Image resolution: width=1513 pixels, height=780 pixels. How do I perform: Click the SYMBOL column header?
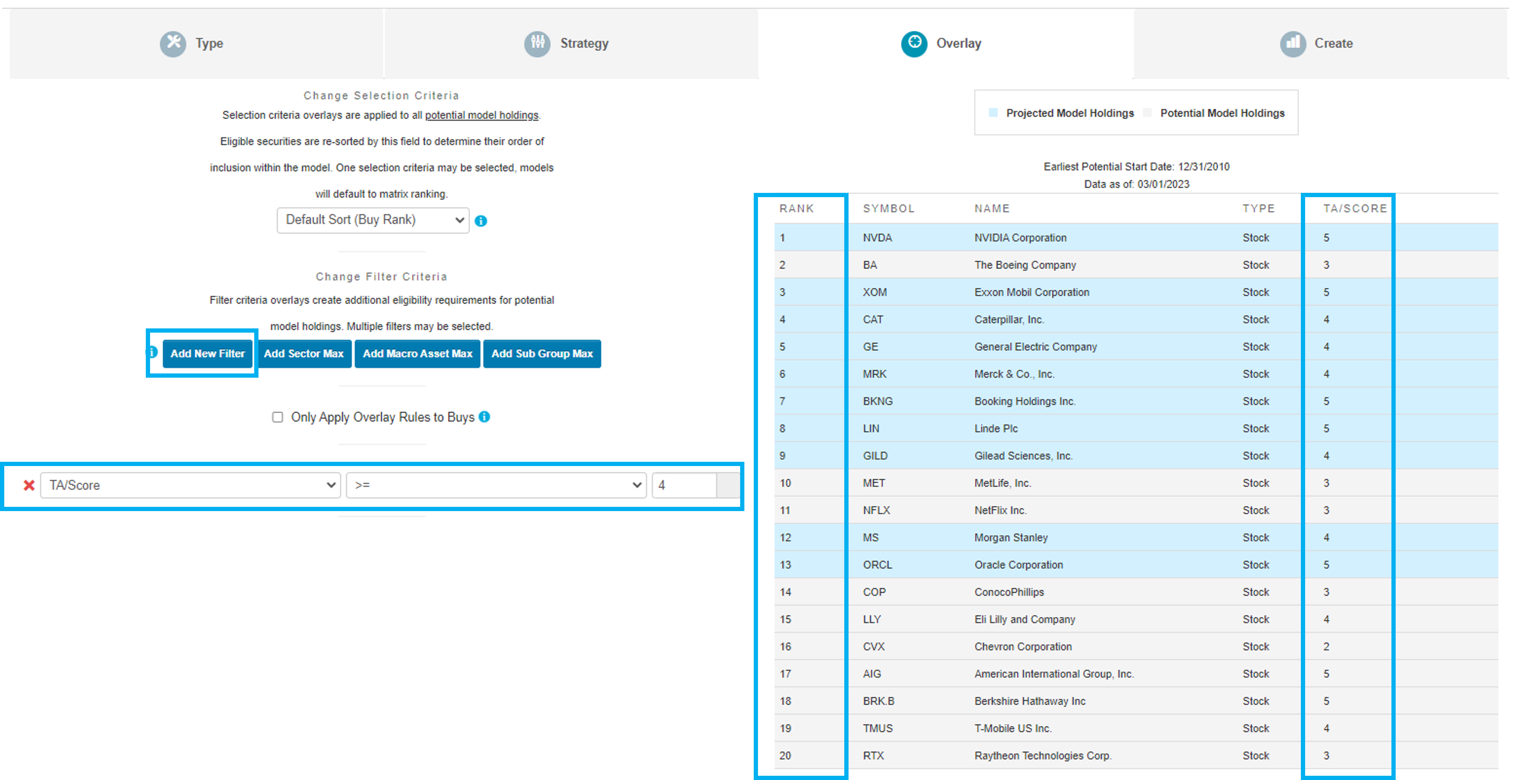click(x=888, y=208)
